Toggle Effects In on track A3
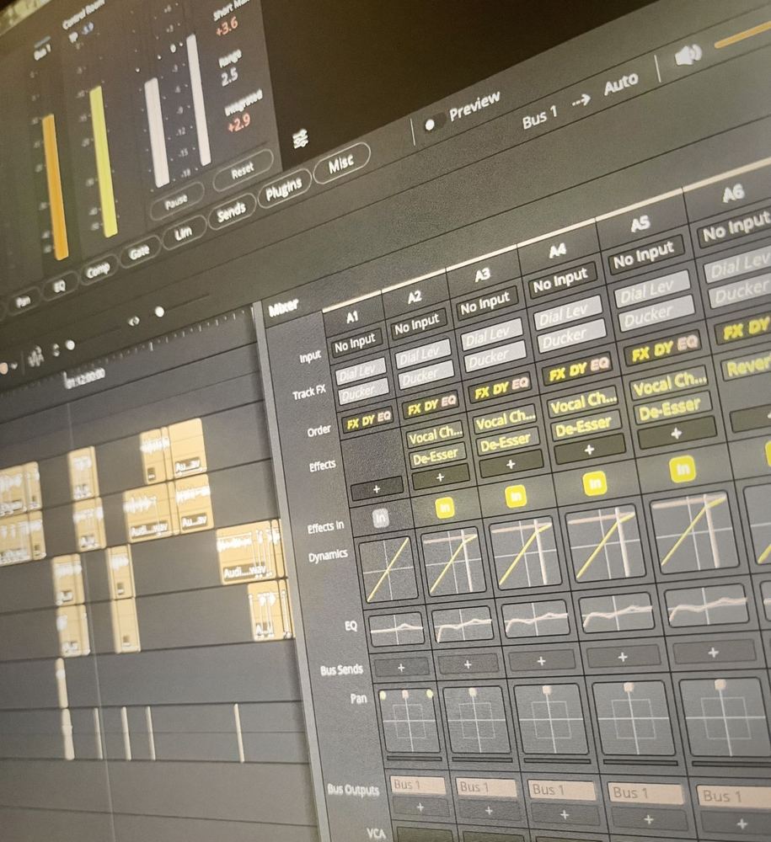 (516, 497)
